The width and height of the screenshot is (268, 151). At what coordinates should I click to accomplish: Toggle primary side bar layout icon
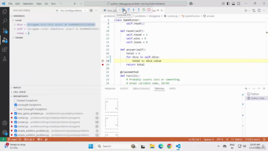click(x=228, y=4)
